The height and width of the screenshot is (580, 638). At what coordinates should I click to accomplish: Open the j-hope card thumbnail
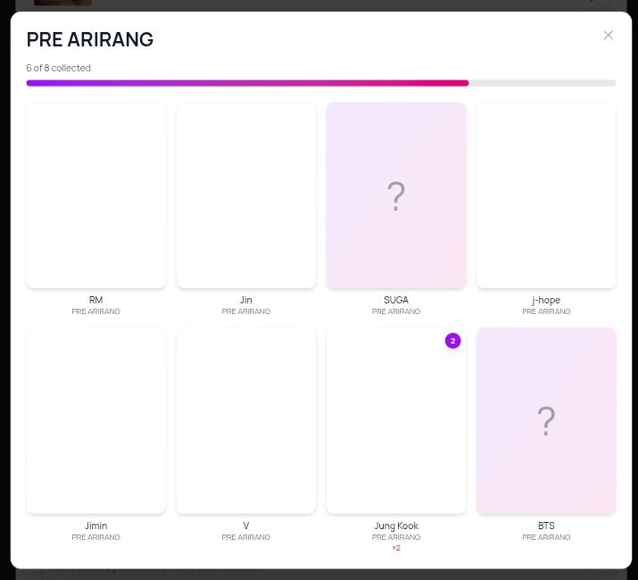[546, 195]
